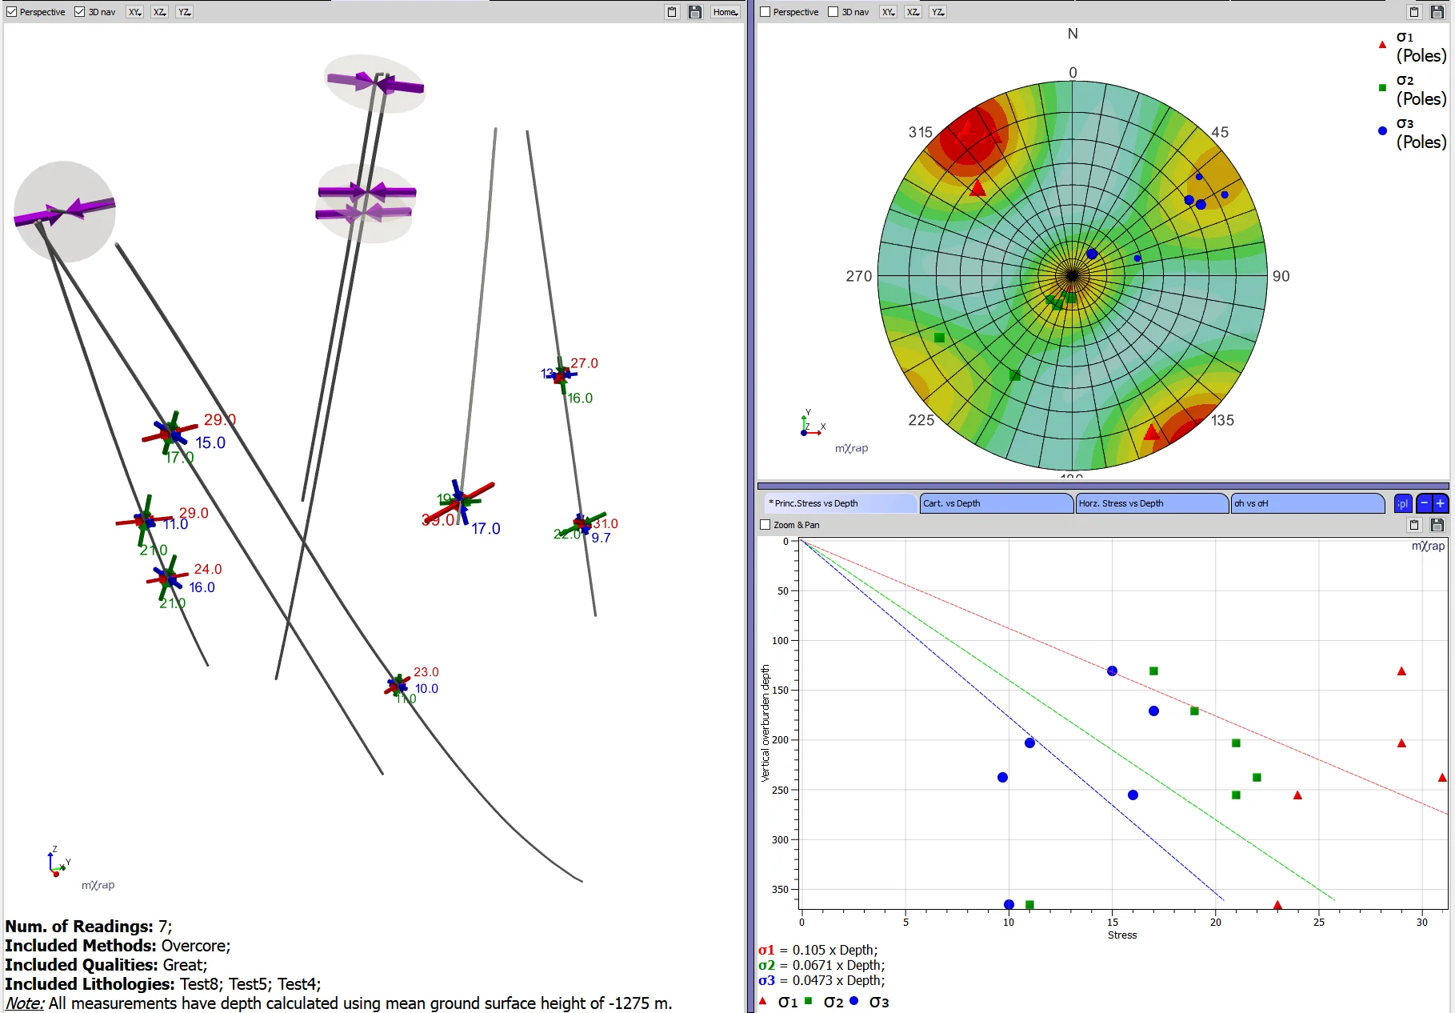Select the σh vs σH tab
Screen dimensions: 1455x1013
click(1306, 503)
